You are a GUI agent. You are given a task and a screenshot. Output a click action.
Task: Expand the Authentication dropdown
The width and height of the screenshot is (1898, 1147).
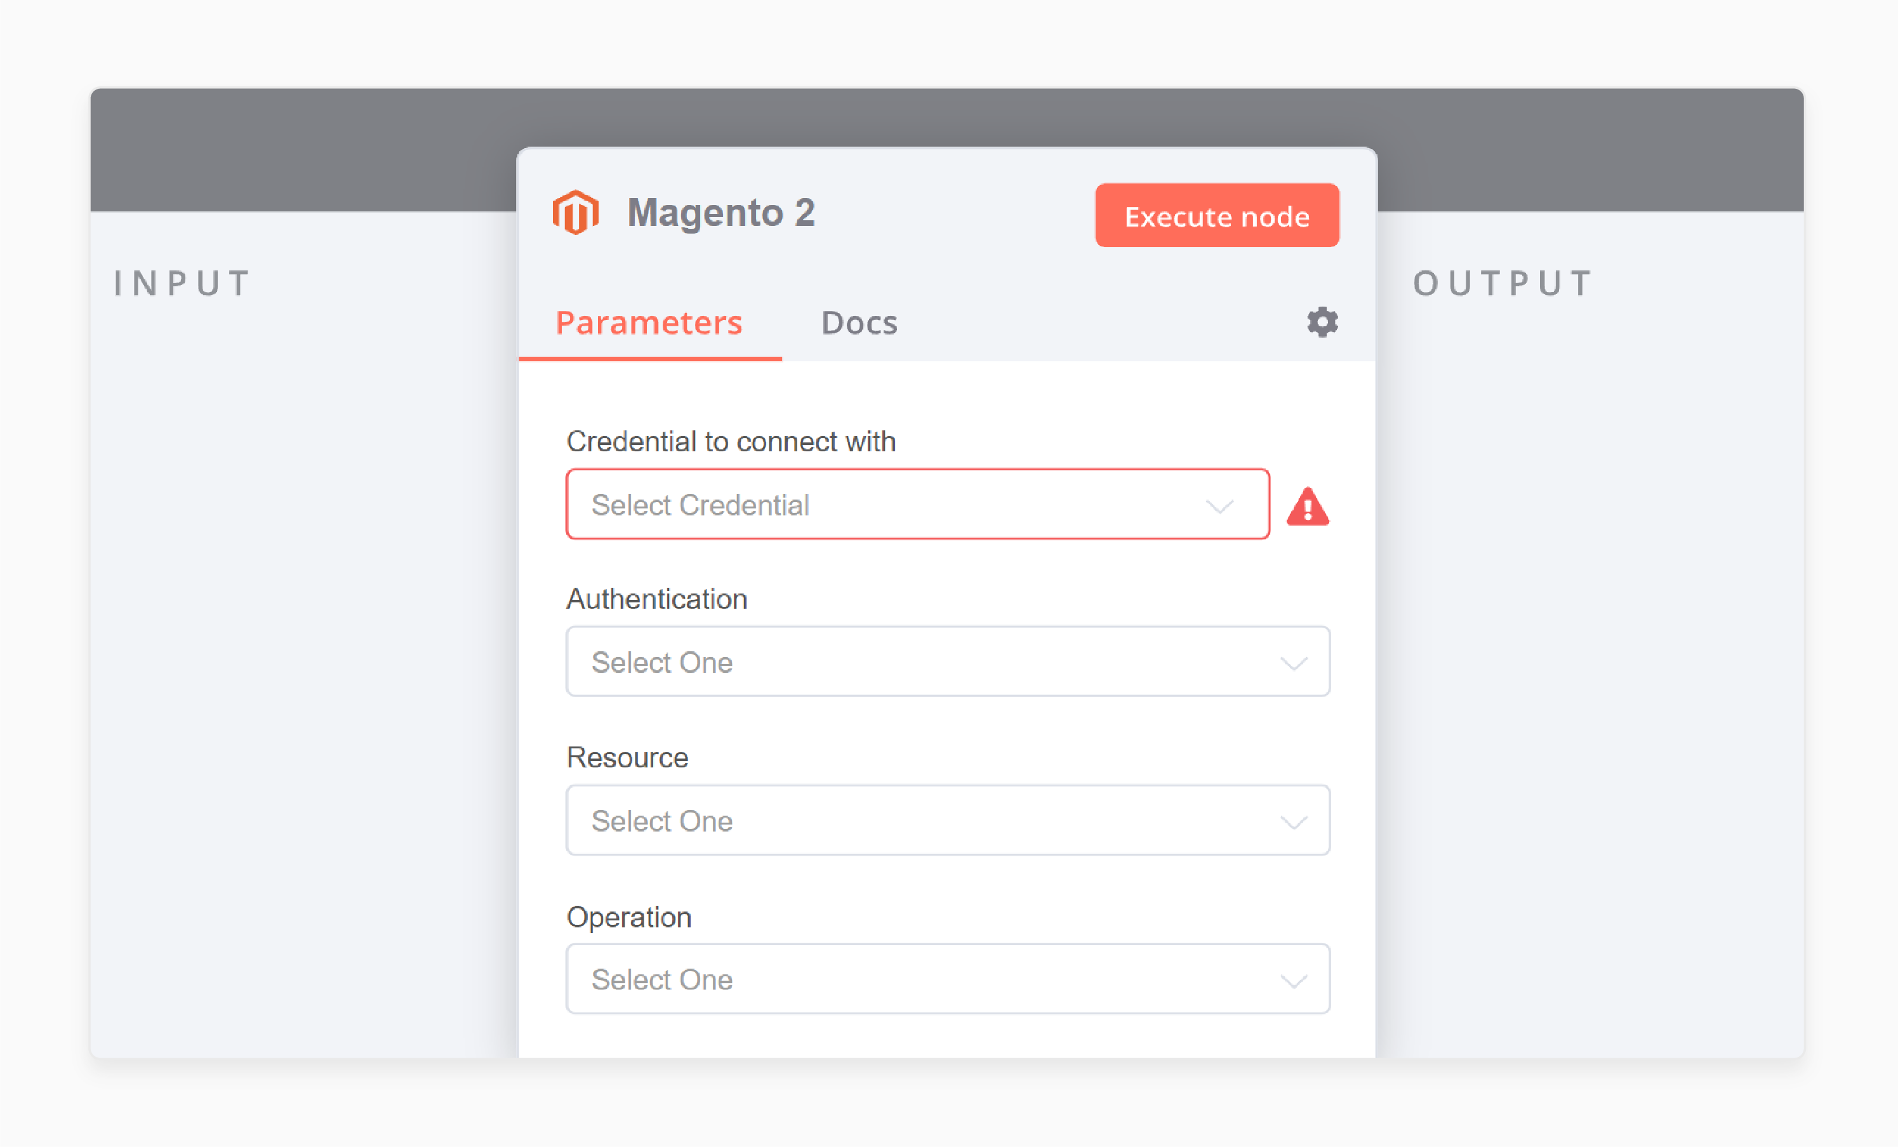pyautogui.click(x=948, y=661)
